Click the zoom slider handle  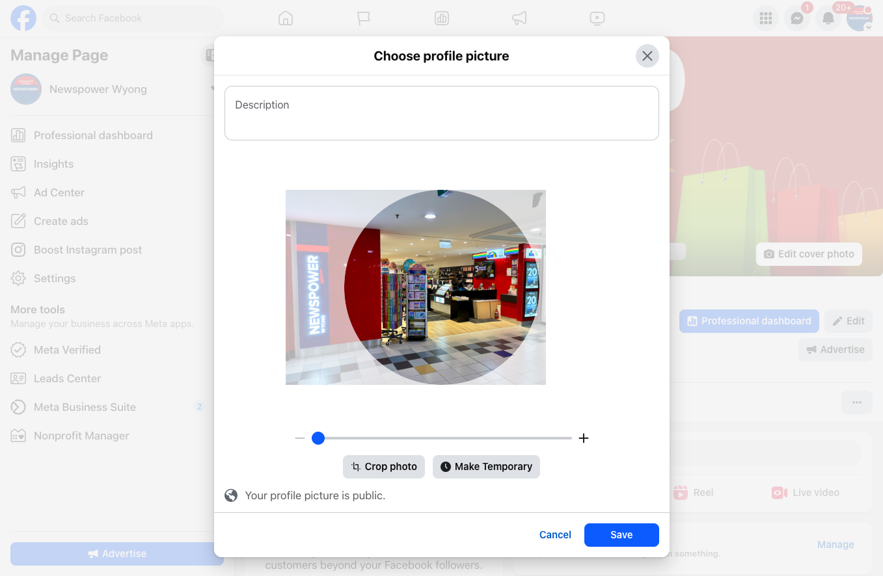tap(318, 438)
